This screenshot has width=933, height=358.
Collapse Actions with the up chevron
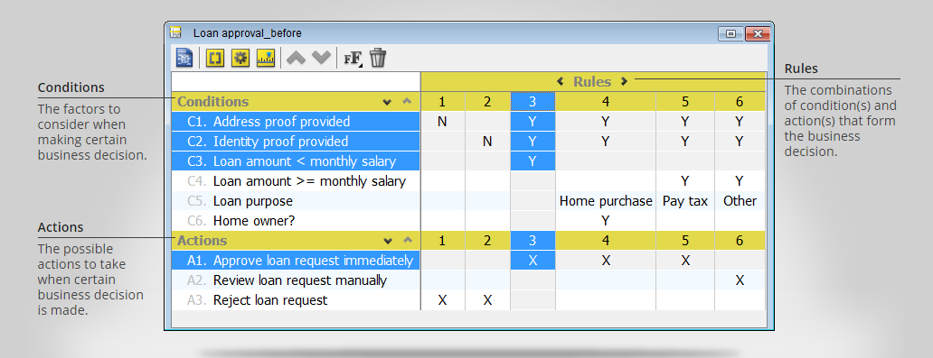(x=407, y=241)
